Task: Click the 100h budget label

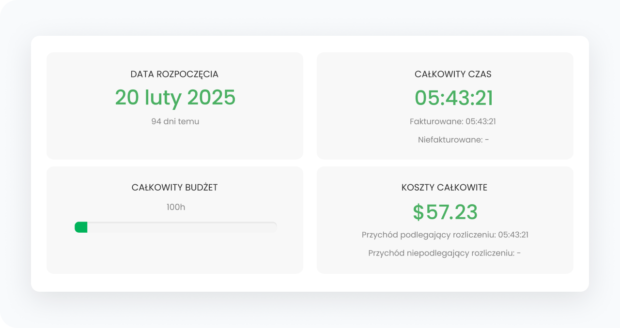Action: (x=176, y=207)
